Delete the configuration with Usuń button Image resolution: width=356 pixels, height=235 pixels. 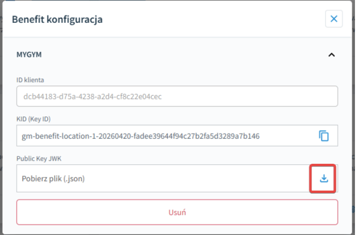(177, 212)
